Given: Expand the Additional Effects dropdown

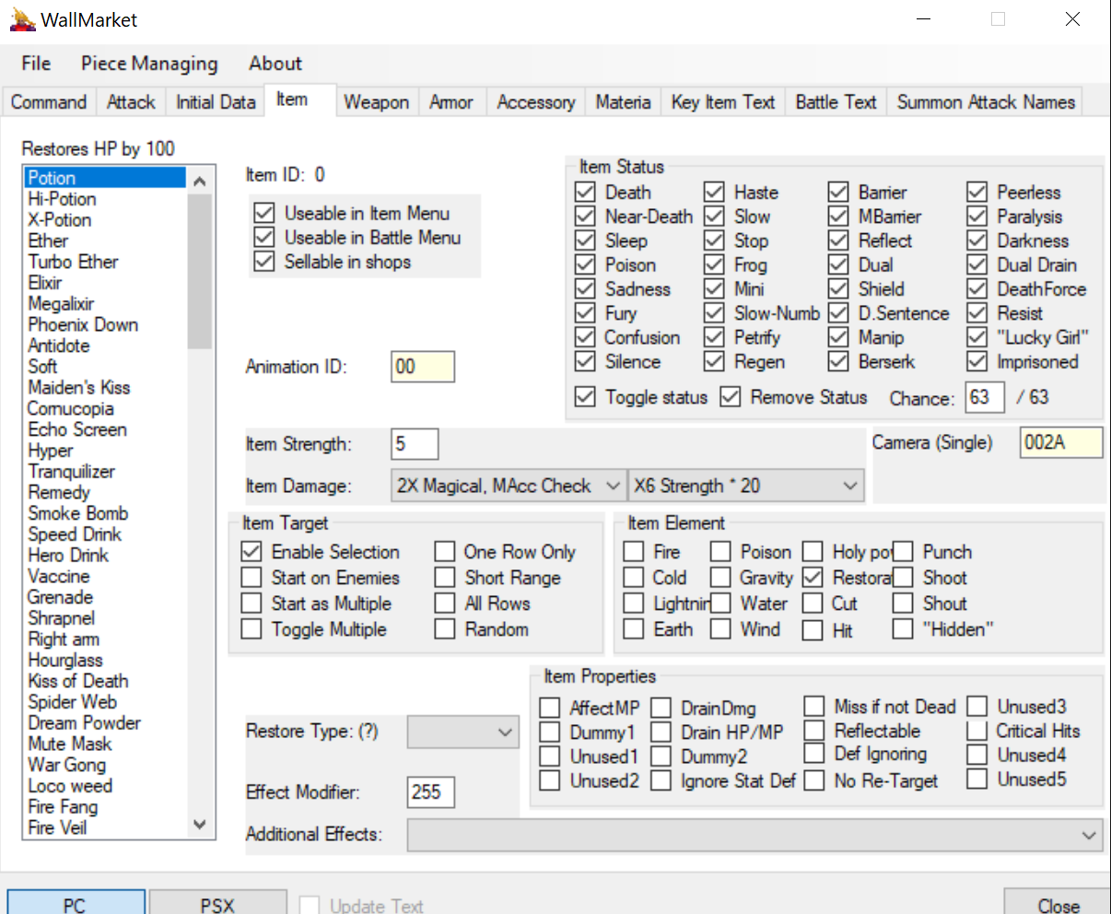Looking at the screenshot, I should click(x=754, y=835).
